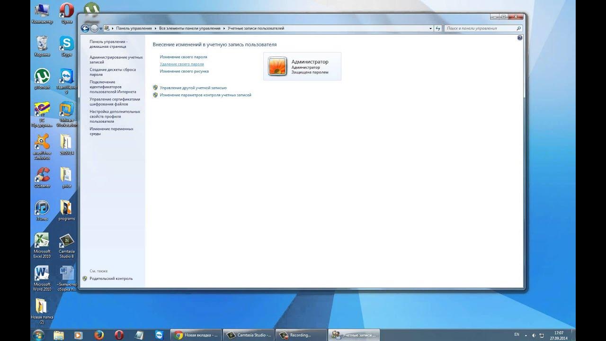The image size is (606, 341).
Task: Open TeamViewer from the taskbar
Action: 159,335
